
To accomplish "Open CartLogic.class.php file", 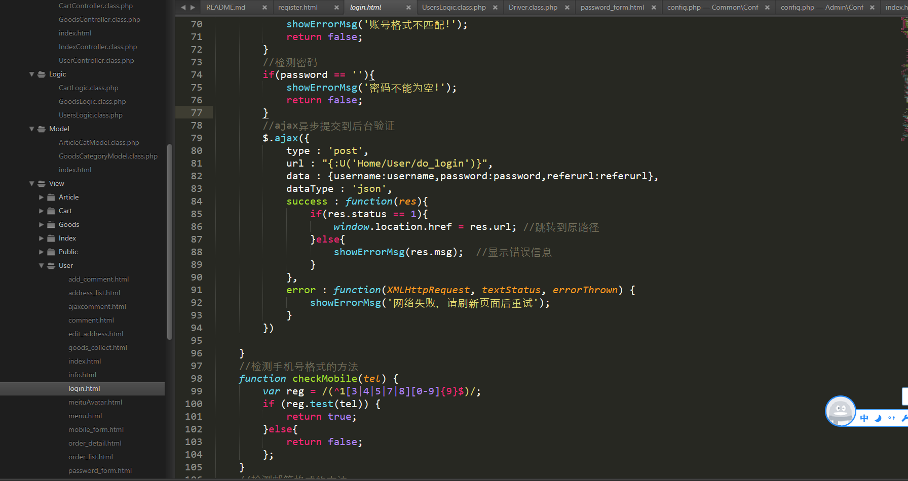I will tap(89, 88).
